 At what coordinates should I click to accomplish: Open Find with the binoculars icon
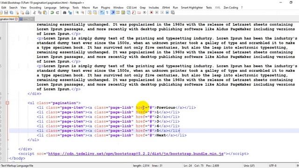coord(64,13)
